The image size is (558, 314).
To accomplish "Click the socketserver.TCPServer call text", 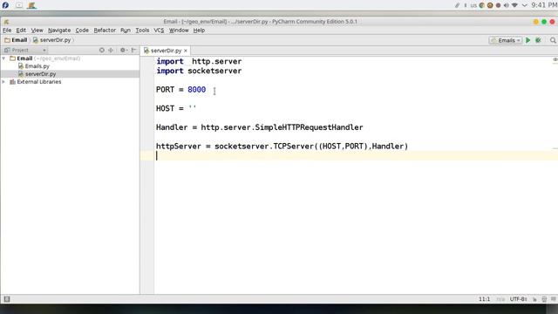I will 264,146.
